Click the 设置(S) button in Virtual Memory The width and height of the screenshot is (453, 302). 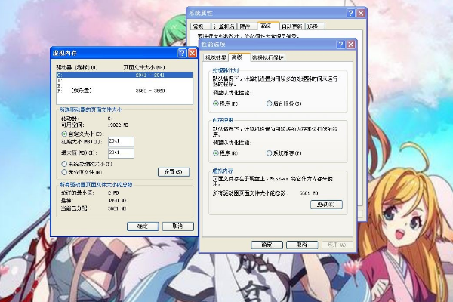point(174,172)
